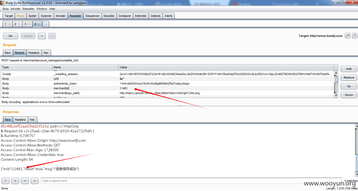Viewport: 358px width, 191px height.
Task: Sort params by Name column header
Action: point(85,67)
